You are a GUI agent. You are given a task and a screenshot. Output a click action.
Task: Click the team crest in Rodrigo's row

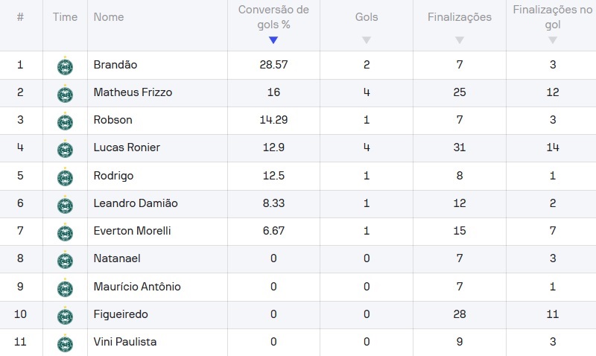click(65, 177)
